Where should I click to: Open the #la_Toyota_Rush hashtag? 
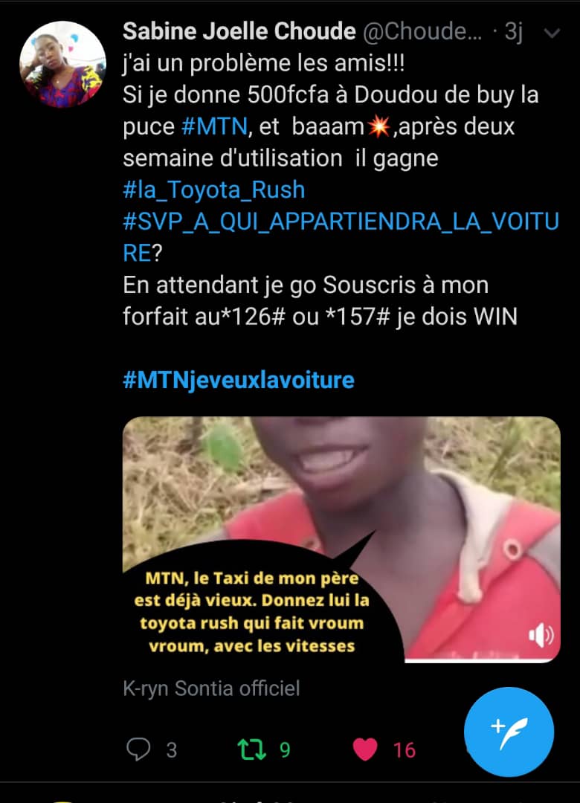tap(213, 190)
